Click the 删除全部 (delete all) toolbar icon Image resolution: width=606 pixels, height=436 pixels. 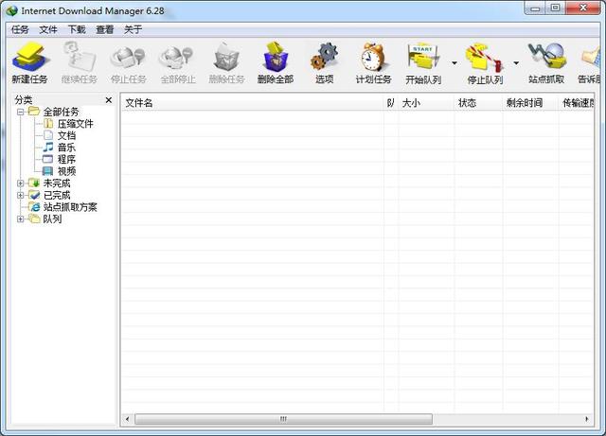[x=276, y=62]
